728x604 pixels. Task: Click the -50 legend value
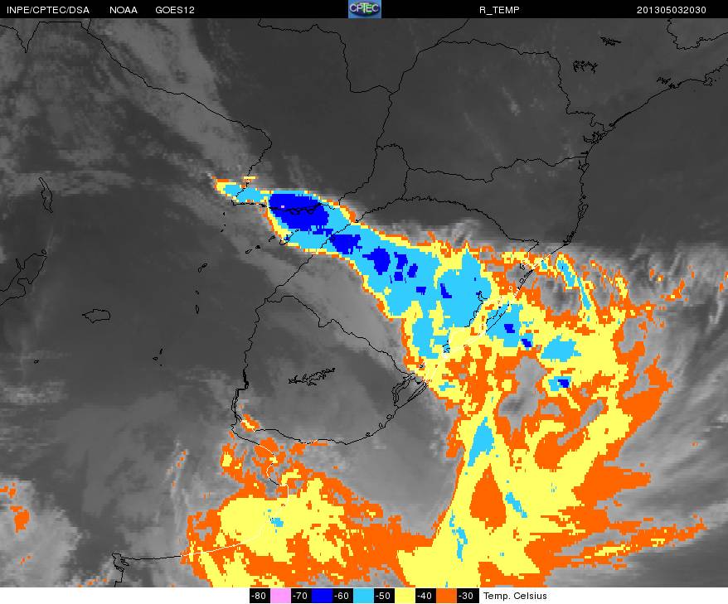[x=384, y=596]
